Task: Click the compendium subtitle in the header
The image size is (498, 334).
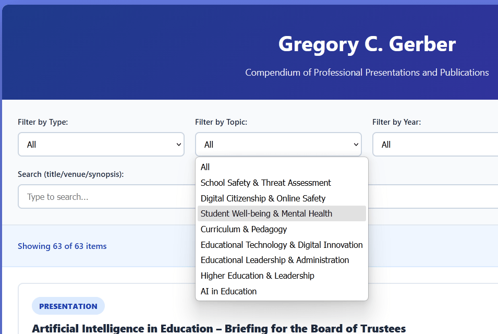Action: coord(366,73)
